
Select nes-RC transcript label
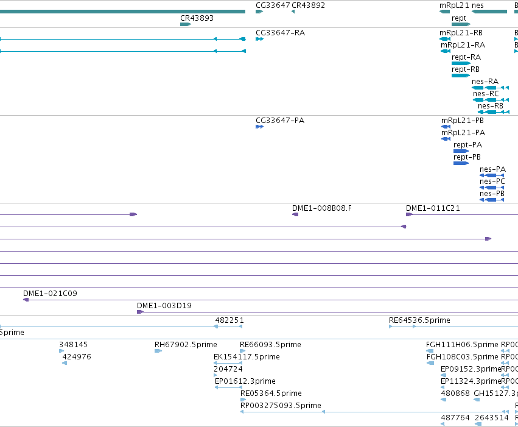pos(486,94)
